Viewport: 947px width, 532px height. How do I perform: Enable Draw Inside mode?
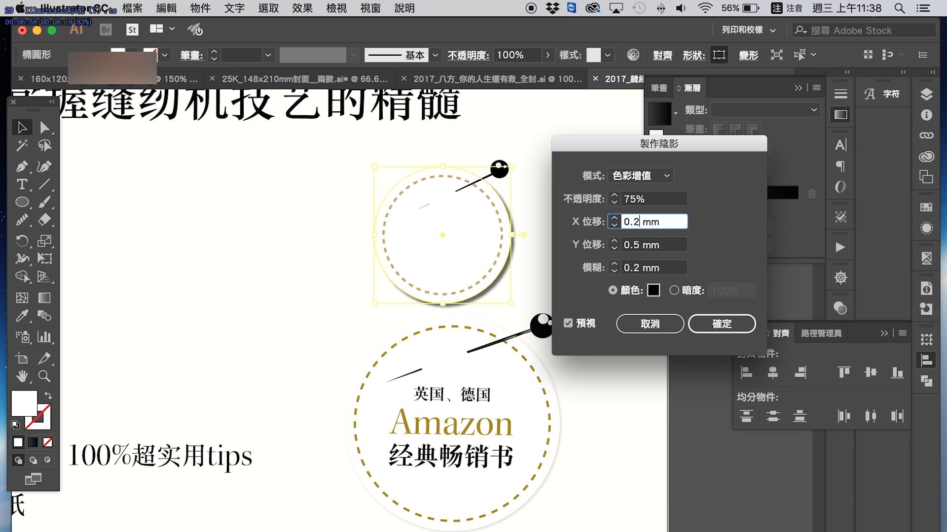[x=47, y=460]
